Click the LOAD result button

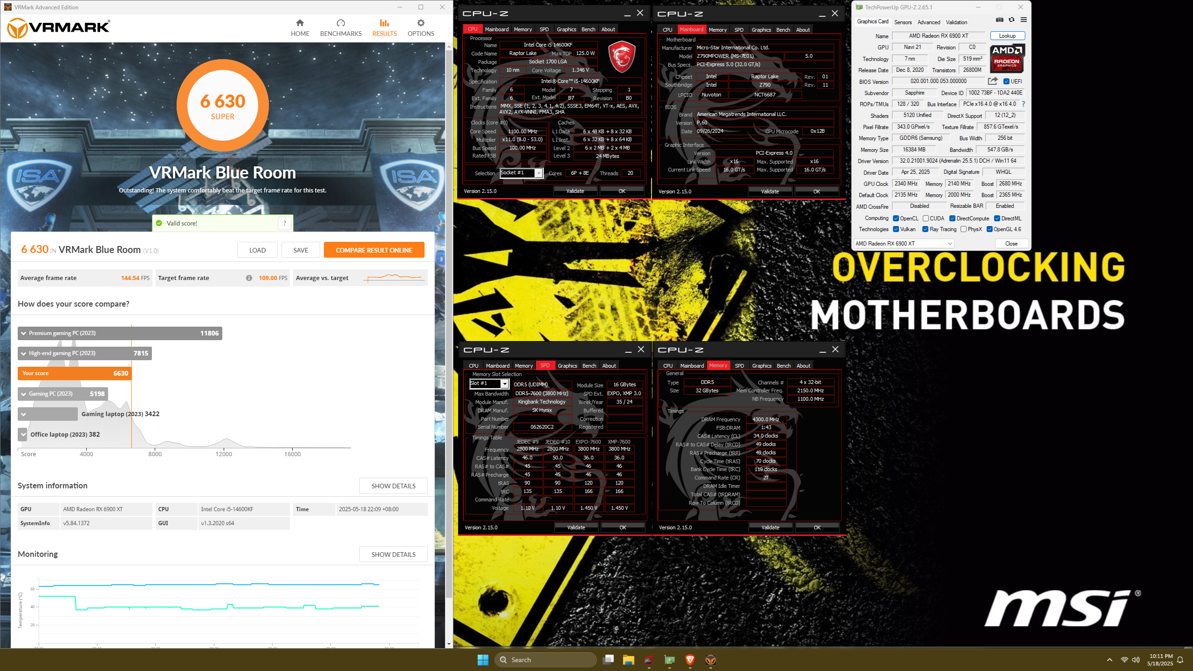[257, 250]
